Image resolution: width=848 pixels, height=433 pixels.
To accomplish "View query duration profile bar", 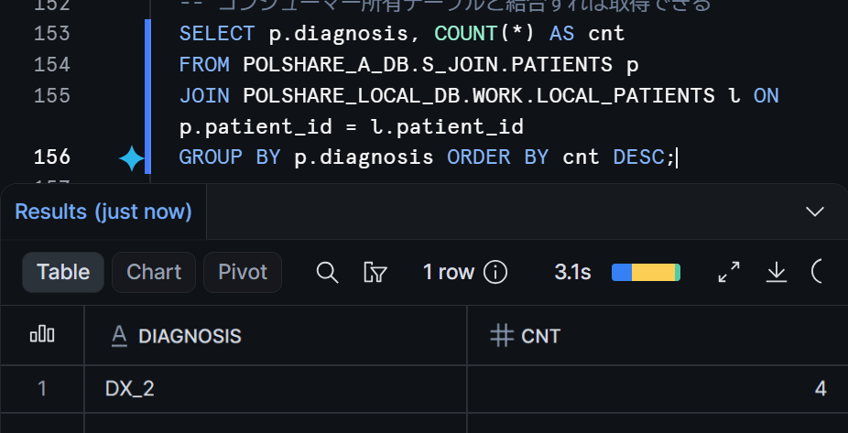I will [646, 273].
